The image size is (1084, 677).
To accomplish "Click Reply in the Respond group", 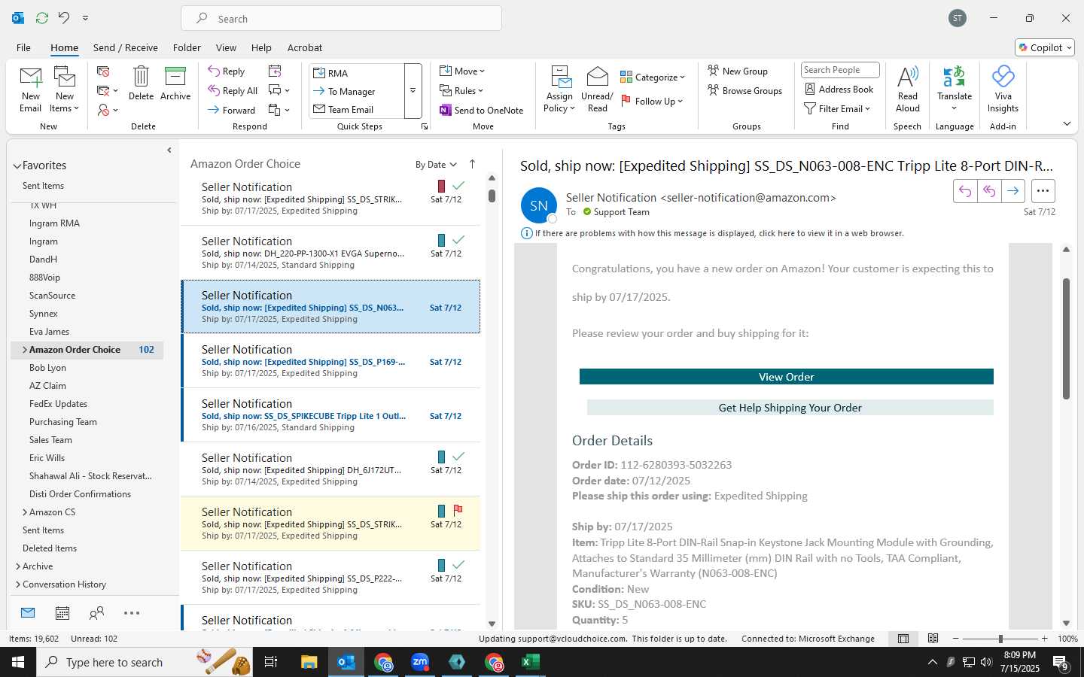I will [x=227, y=71].
